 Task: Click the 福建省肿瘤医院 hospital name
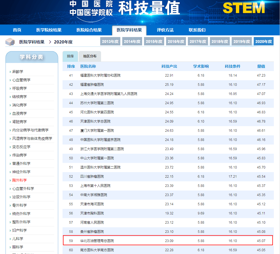92,85
